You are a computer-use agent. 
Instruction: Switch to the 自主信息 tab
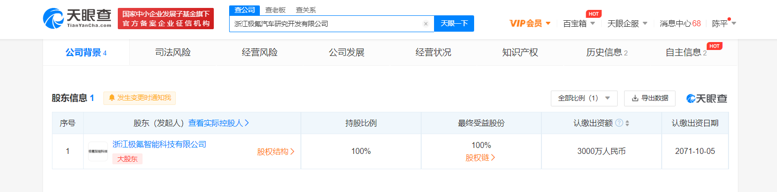pos(686,52)
